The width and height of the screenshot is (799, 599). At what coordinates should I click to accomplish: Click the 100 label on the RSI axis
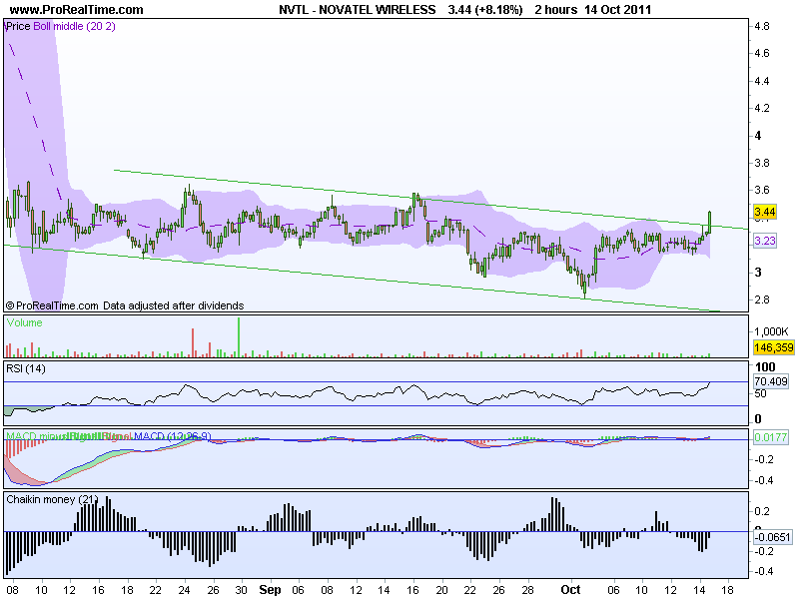765,367
